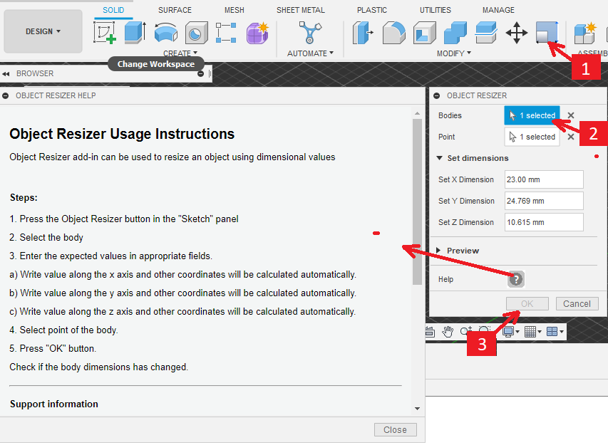Collapse the Object Resizer dialog header icon
Viewport: 608px width, 445px height.
(437, 95)
